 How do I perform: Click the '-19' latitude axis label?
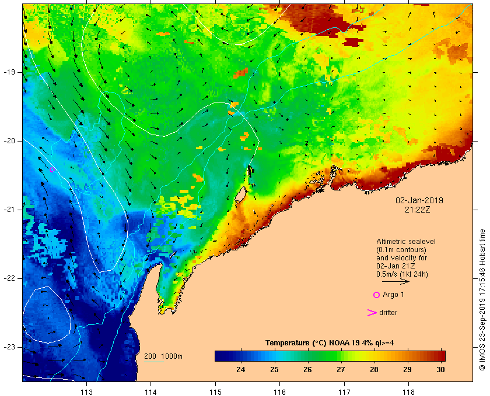pyautogui.click(x=9, y=72)
